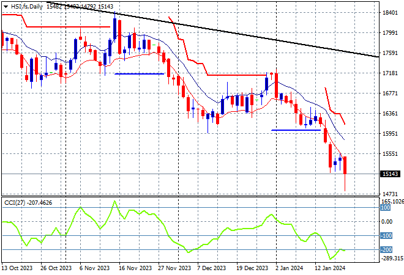Viewport: 404px width, 275px height.
Task: Click the last red candlestick at far right
Action: pos(345,165)
